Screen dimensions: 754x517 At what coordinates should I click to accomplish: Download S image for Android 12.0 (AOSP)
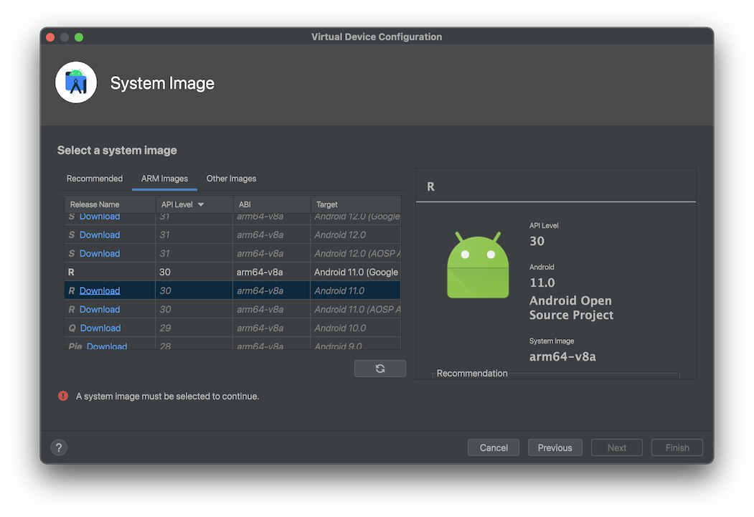click(x=100, y=254)
